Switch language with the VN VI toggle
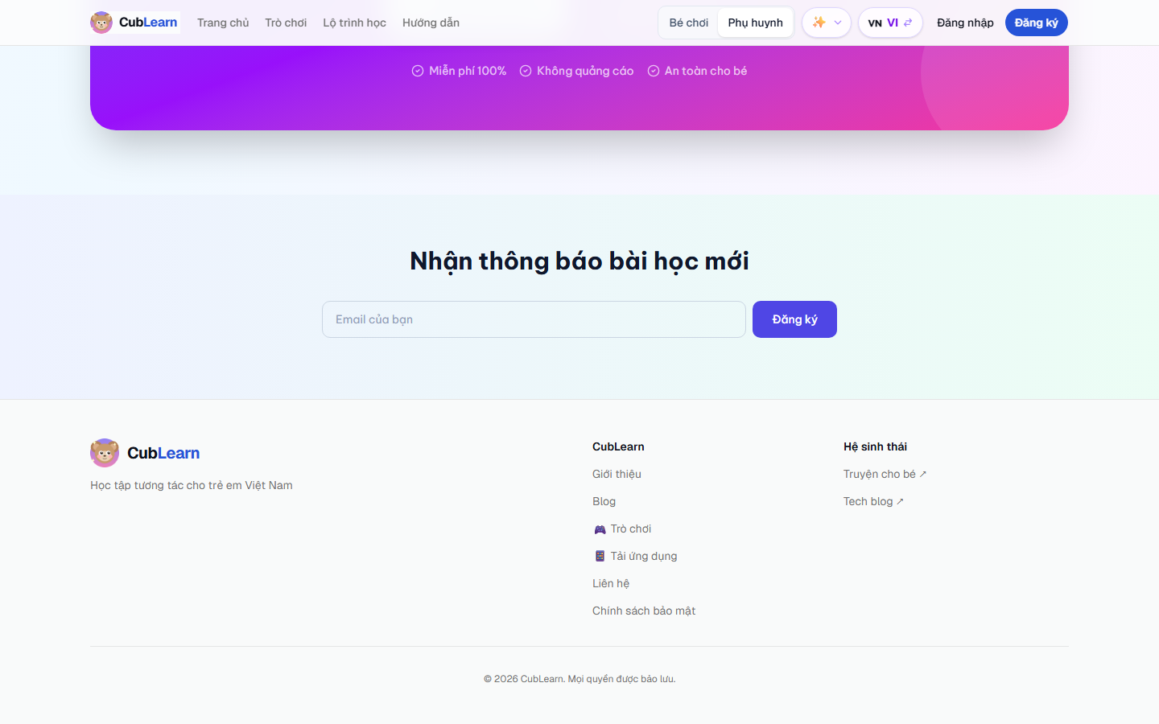This screenshot has height=724, width=1159. point(890,23)
